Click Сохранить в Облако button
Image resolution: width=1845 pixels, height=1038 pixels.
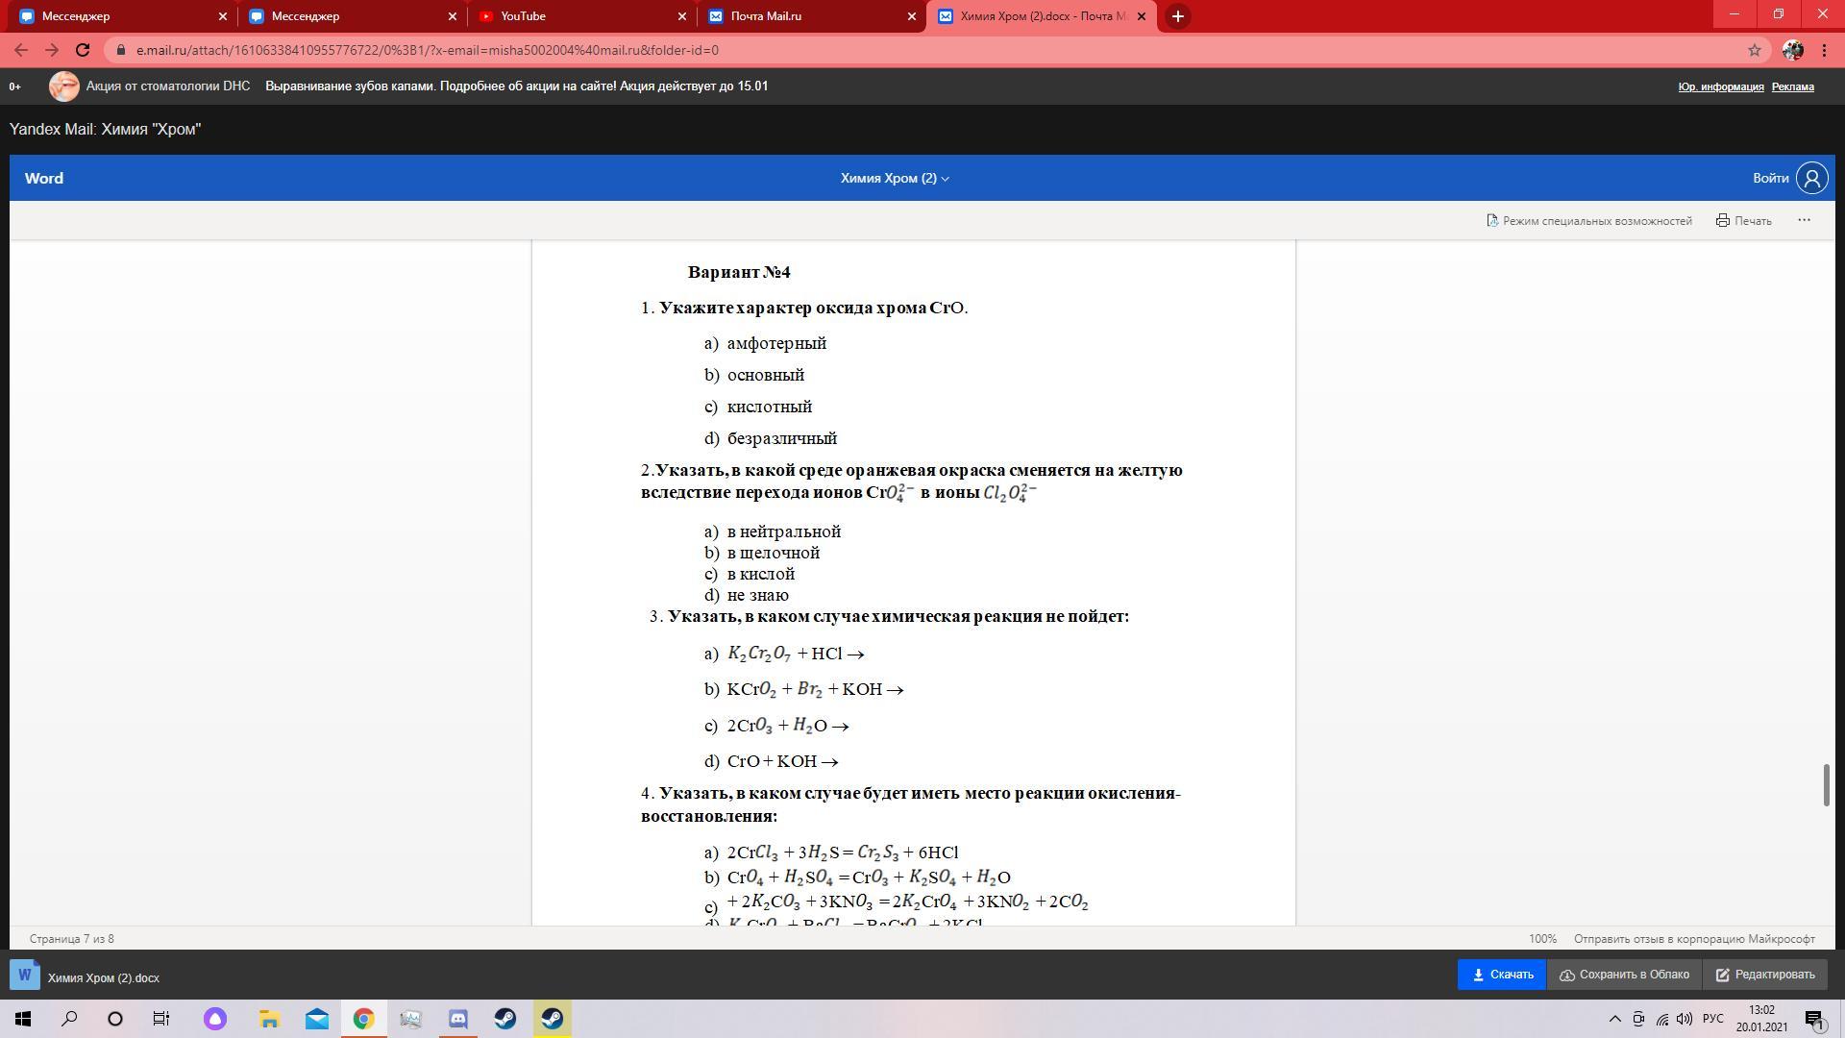(1624, 975)
